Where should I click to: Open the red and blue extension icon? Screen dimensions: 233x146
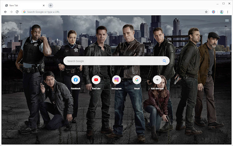tap(213, 12)
